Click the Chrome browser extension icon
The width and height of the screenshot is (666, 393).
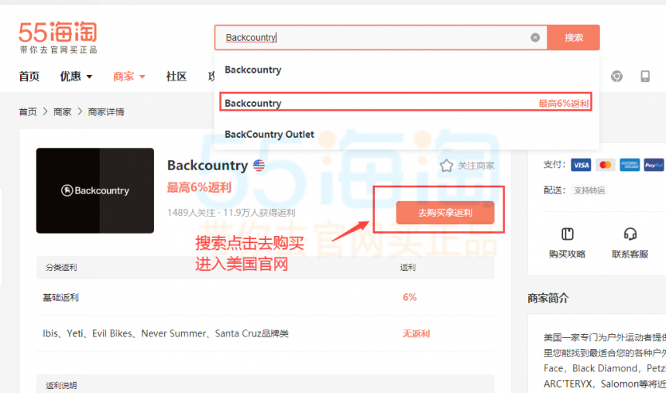[x=616, y=77]
